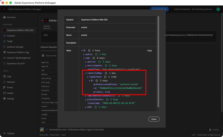This screenshot has height=137, width=223.
Task: Open the Logs tool icon
Action: point(4,77)
